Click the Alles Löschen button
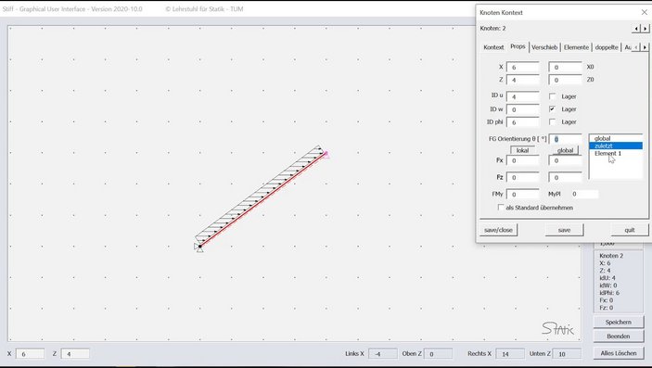The height and width of the screenshot is (368, 652). tap(619, 353)
